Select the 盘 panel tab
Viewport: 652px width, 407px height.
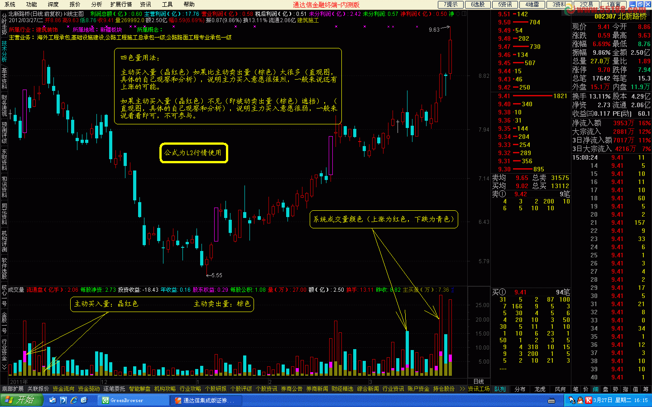pos(605,389)
